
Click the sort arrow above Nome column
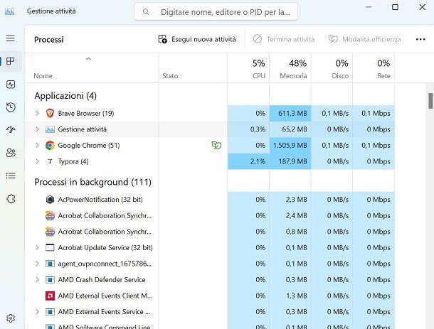coord(88,58)
